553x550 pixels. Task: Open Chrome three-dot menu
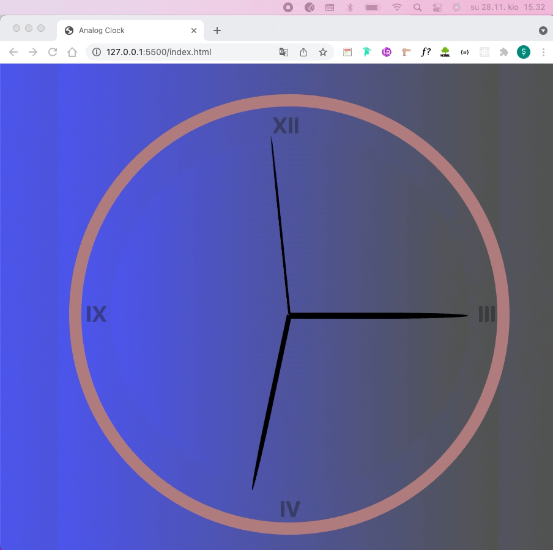(543, 52)
